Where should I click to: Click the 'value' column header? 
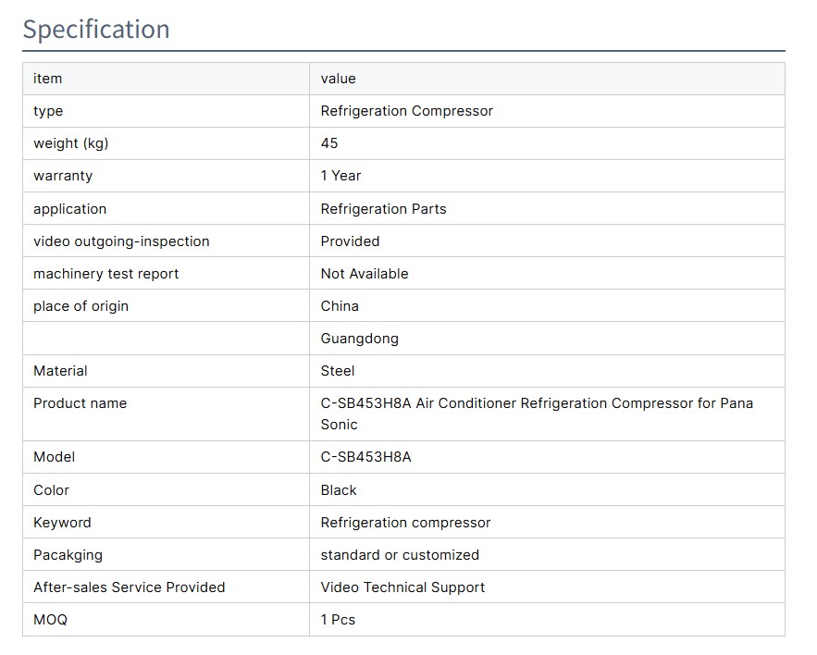click(x=338, y=79)
